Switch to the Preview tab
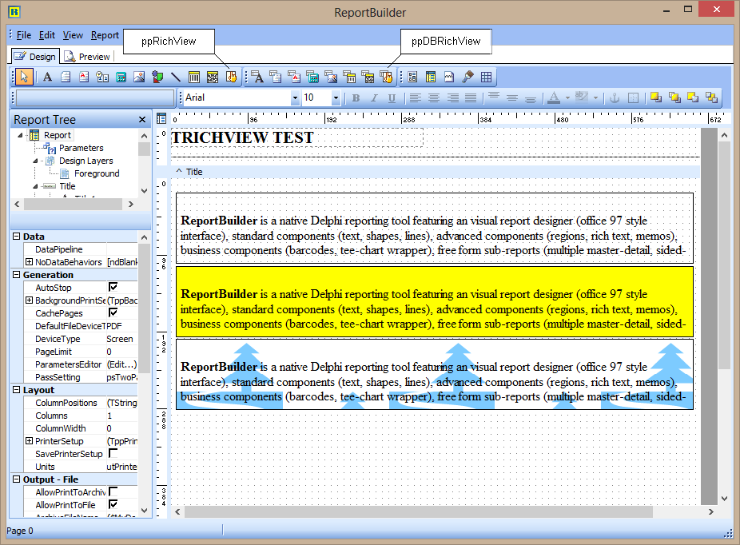This screenshot has width=740, height=545. (87, 57)
